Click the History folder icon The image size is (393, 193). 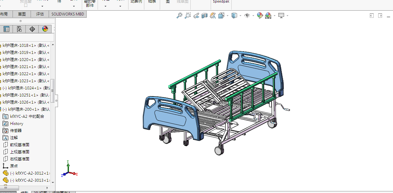[5, 124]
